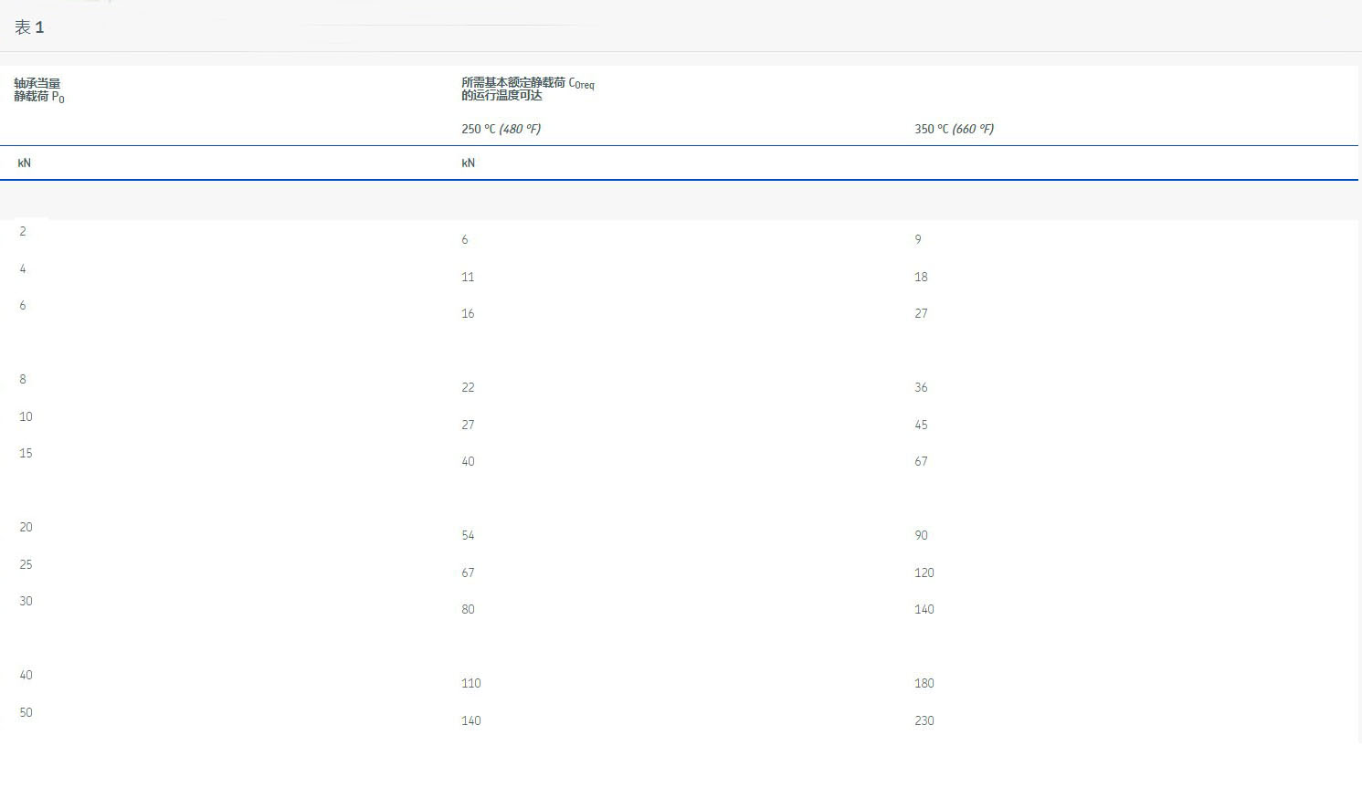Select the 350 °C value "90"
The image size is (1362, 788).
pyautogui.click(x=921, y=536)
